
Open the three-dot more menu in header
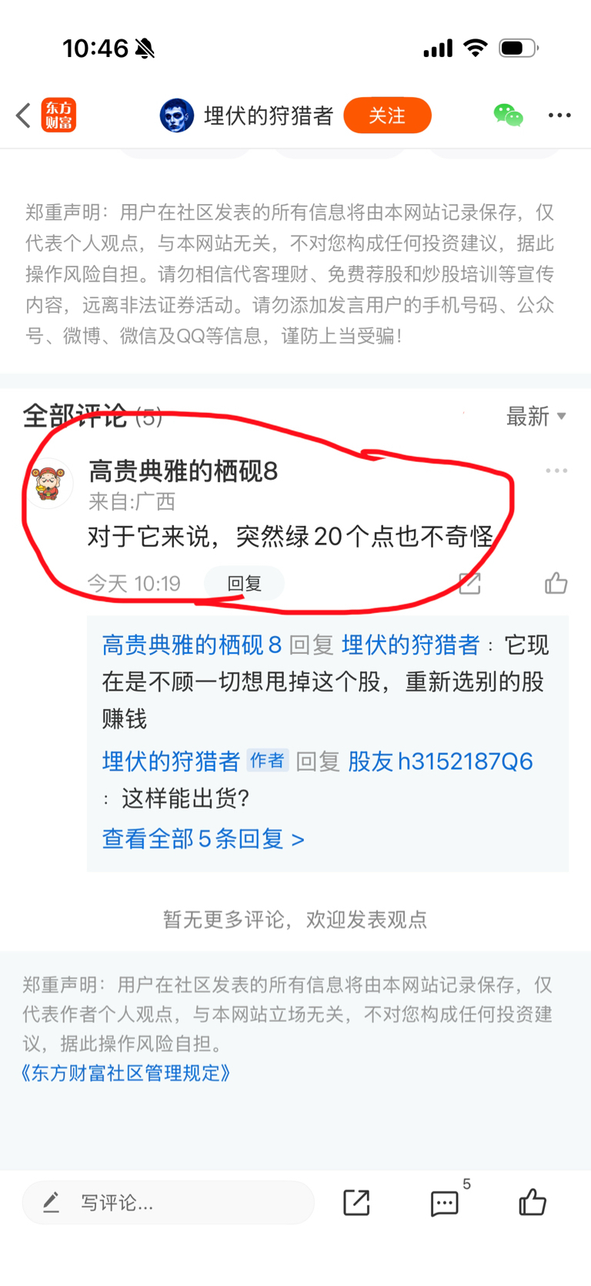559,116
